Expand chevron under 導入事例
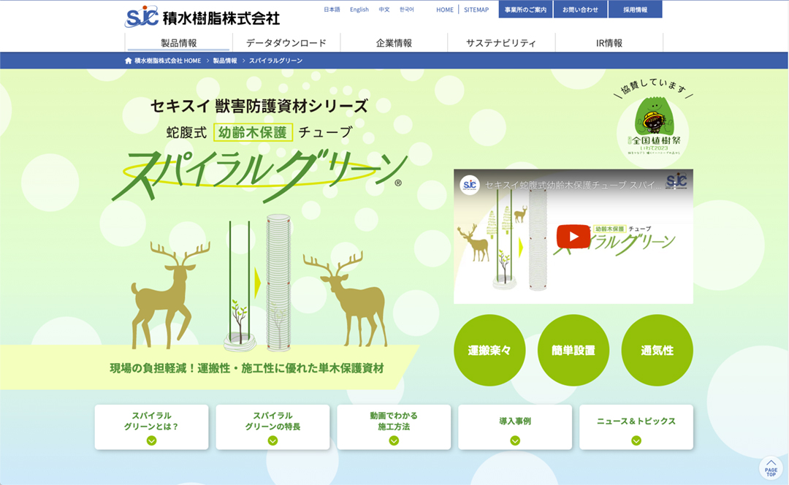This screenshot has width=789, height=485. (515, 440)
